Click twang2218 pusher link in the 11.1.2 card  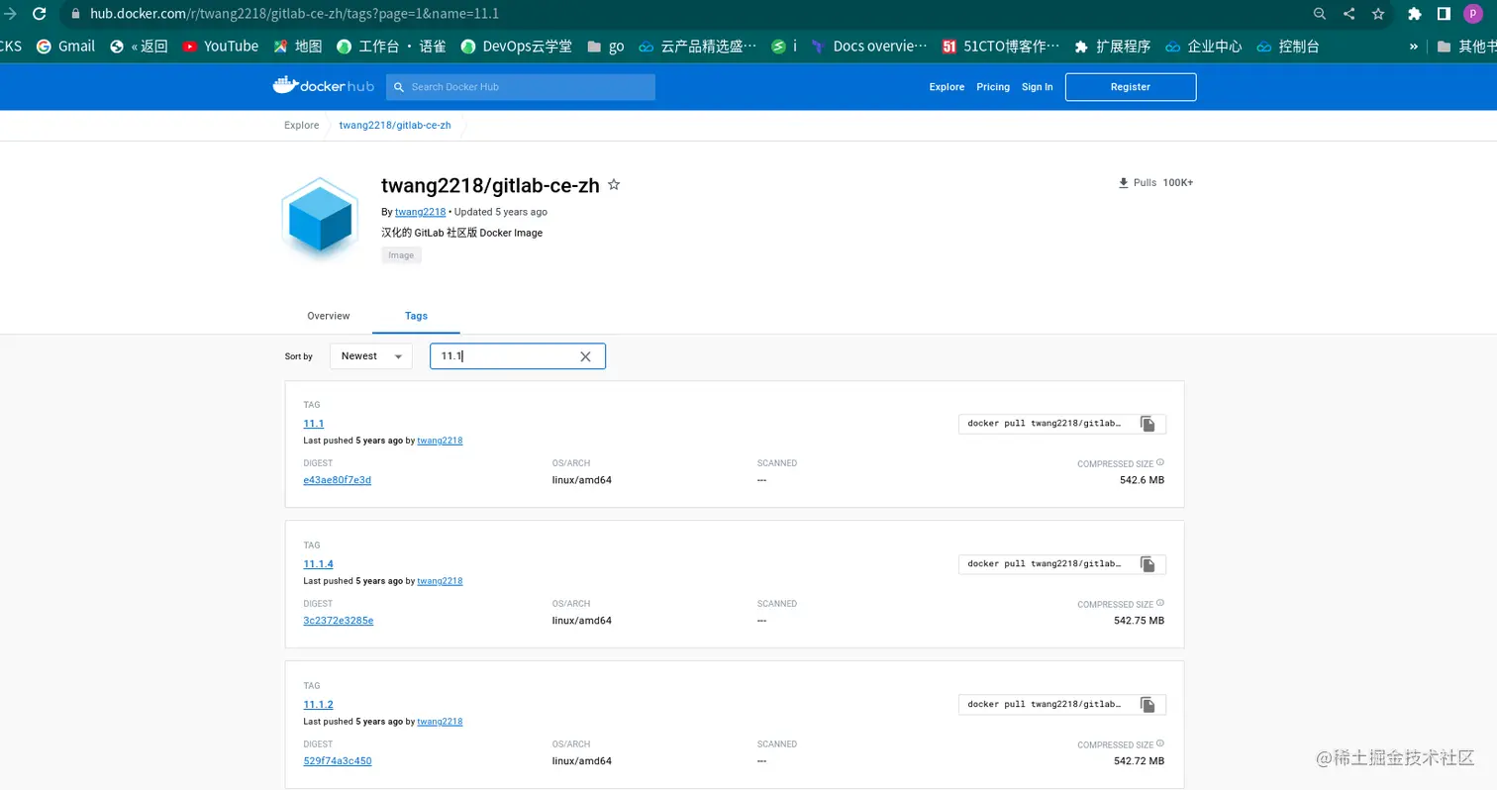440,722
